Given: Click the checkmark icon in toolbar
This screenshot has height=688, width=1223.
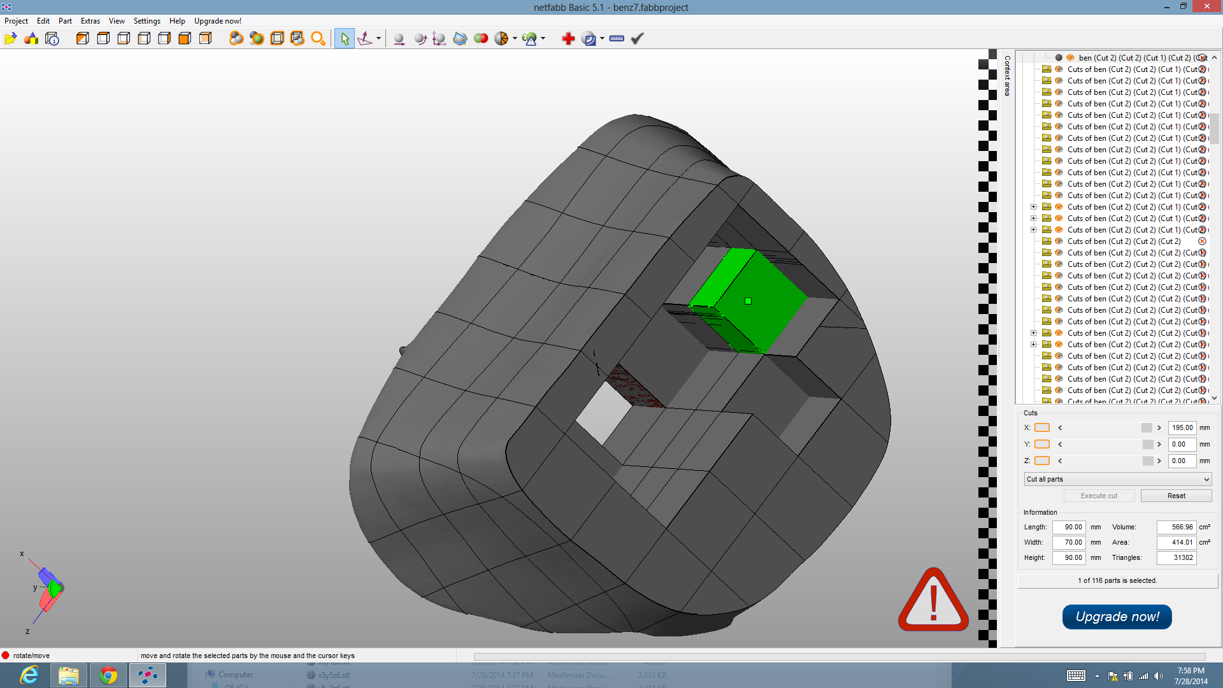Looking at the screenshot, I should pos(637,39).
